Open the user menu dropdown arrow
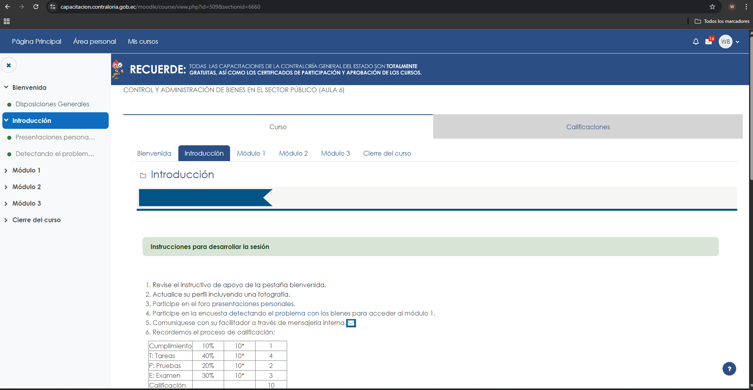The height and width of the screenshot is (390, 753). [737, 42]
